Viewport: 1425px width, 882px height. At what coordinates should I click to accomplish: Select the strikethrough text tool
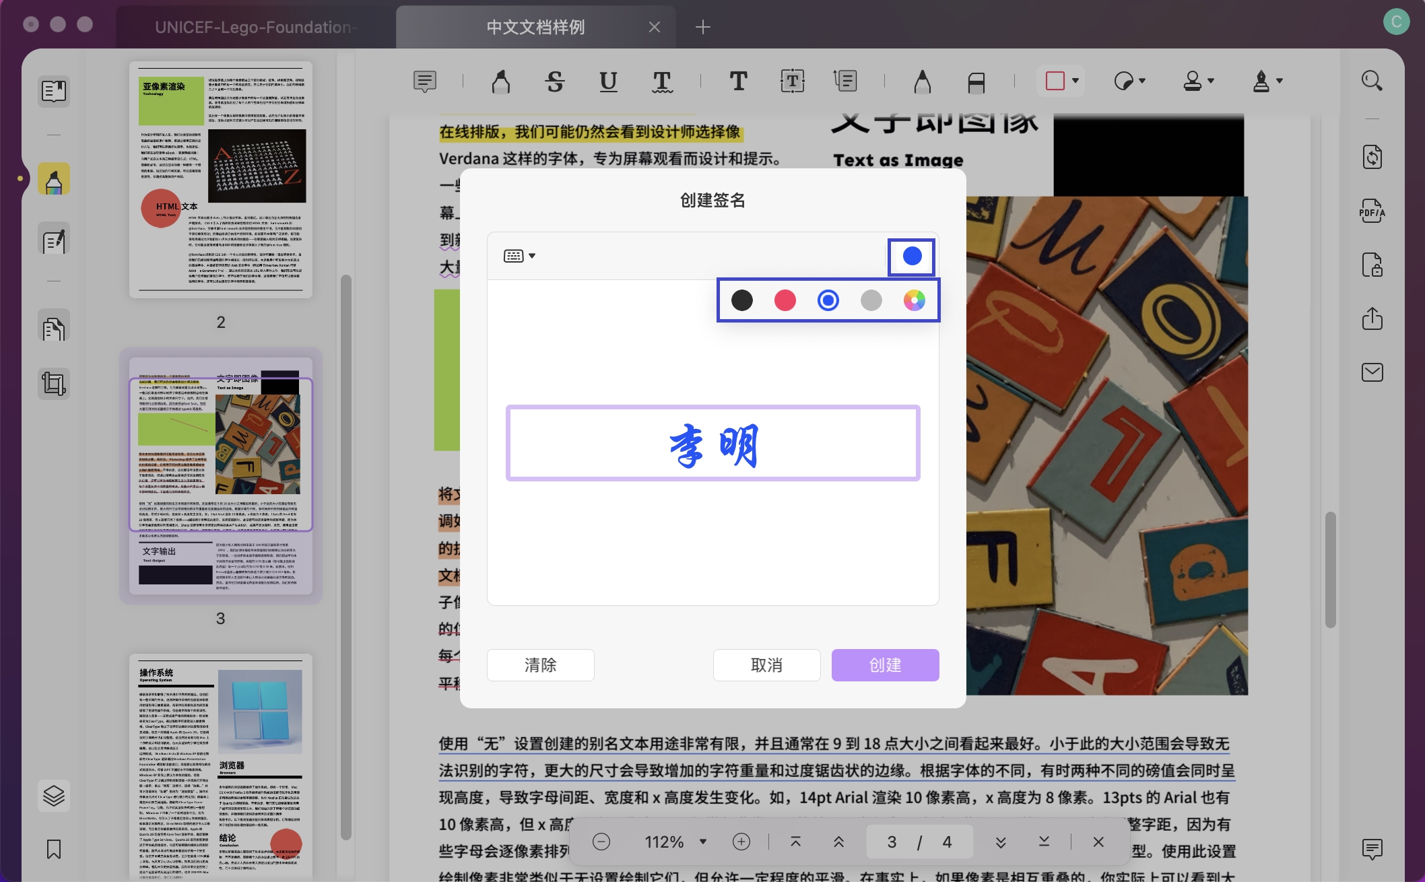pos(555,81)
